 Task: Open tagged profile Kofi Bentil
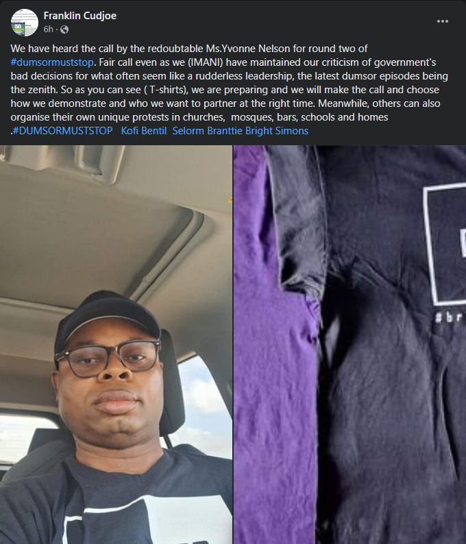(x=144, y=131)
